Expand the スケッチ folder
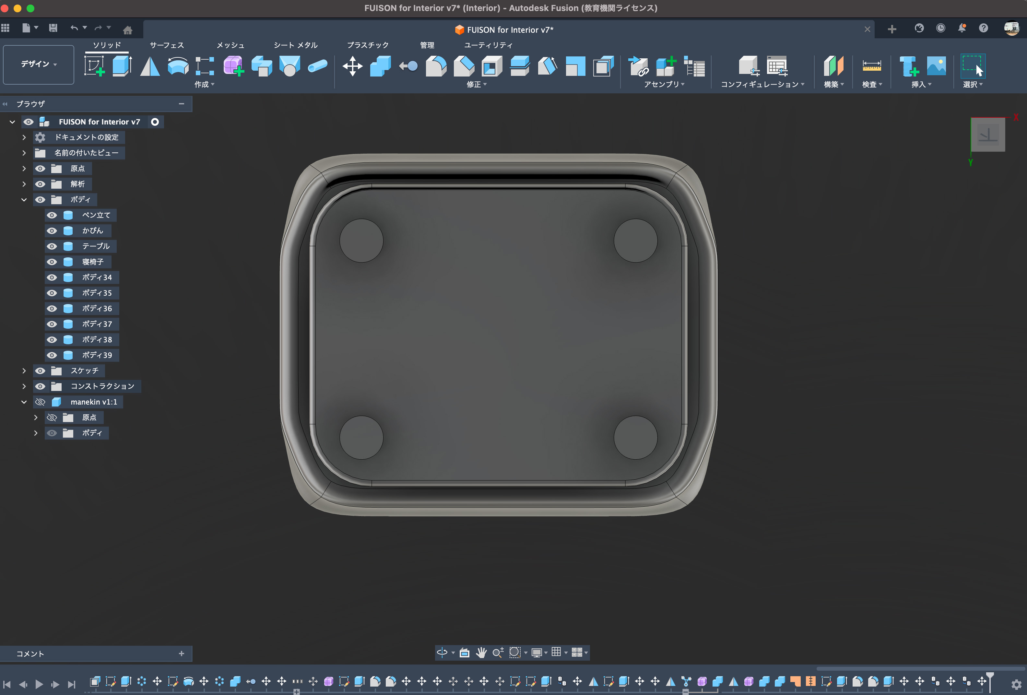The height and width of the screenshot is (695, 1027). pos(24,371)
